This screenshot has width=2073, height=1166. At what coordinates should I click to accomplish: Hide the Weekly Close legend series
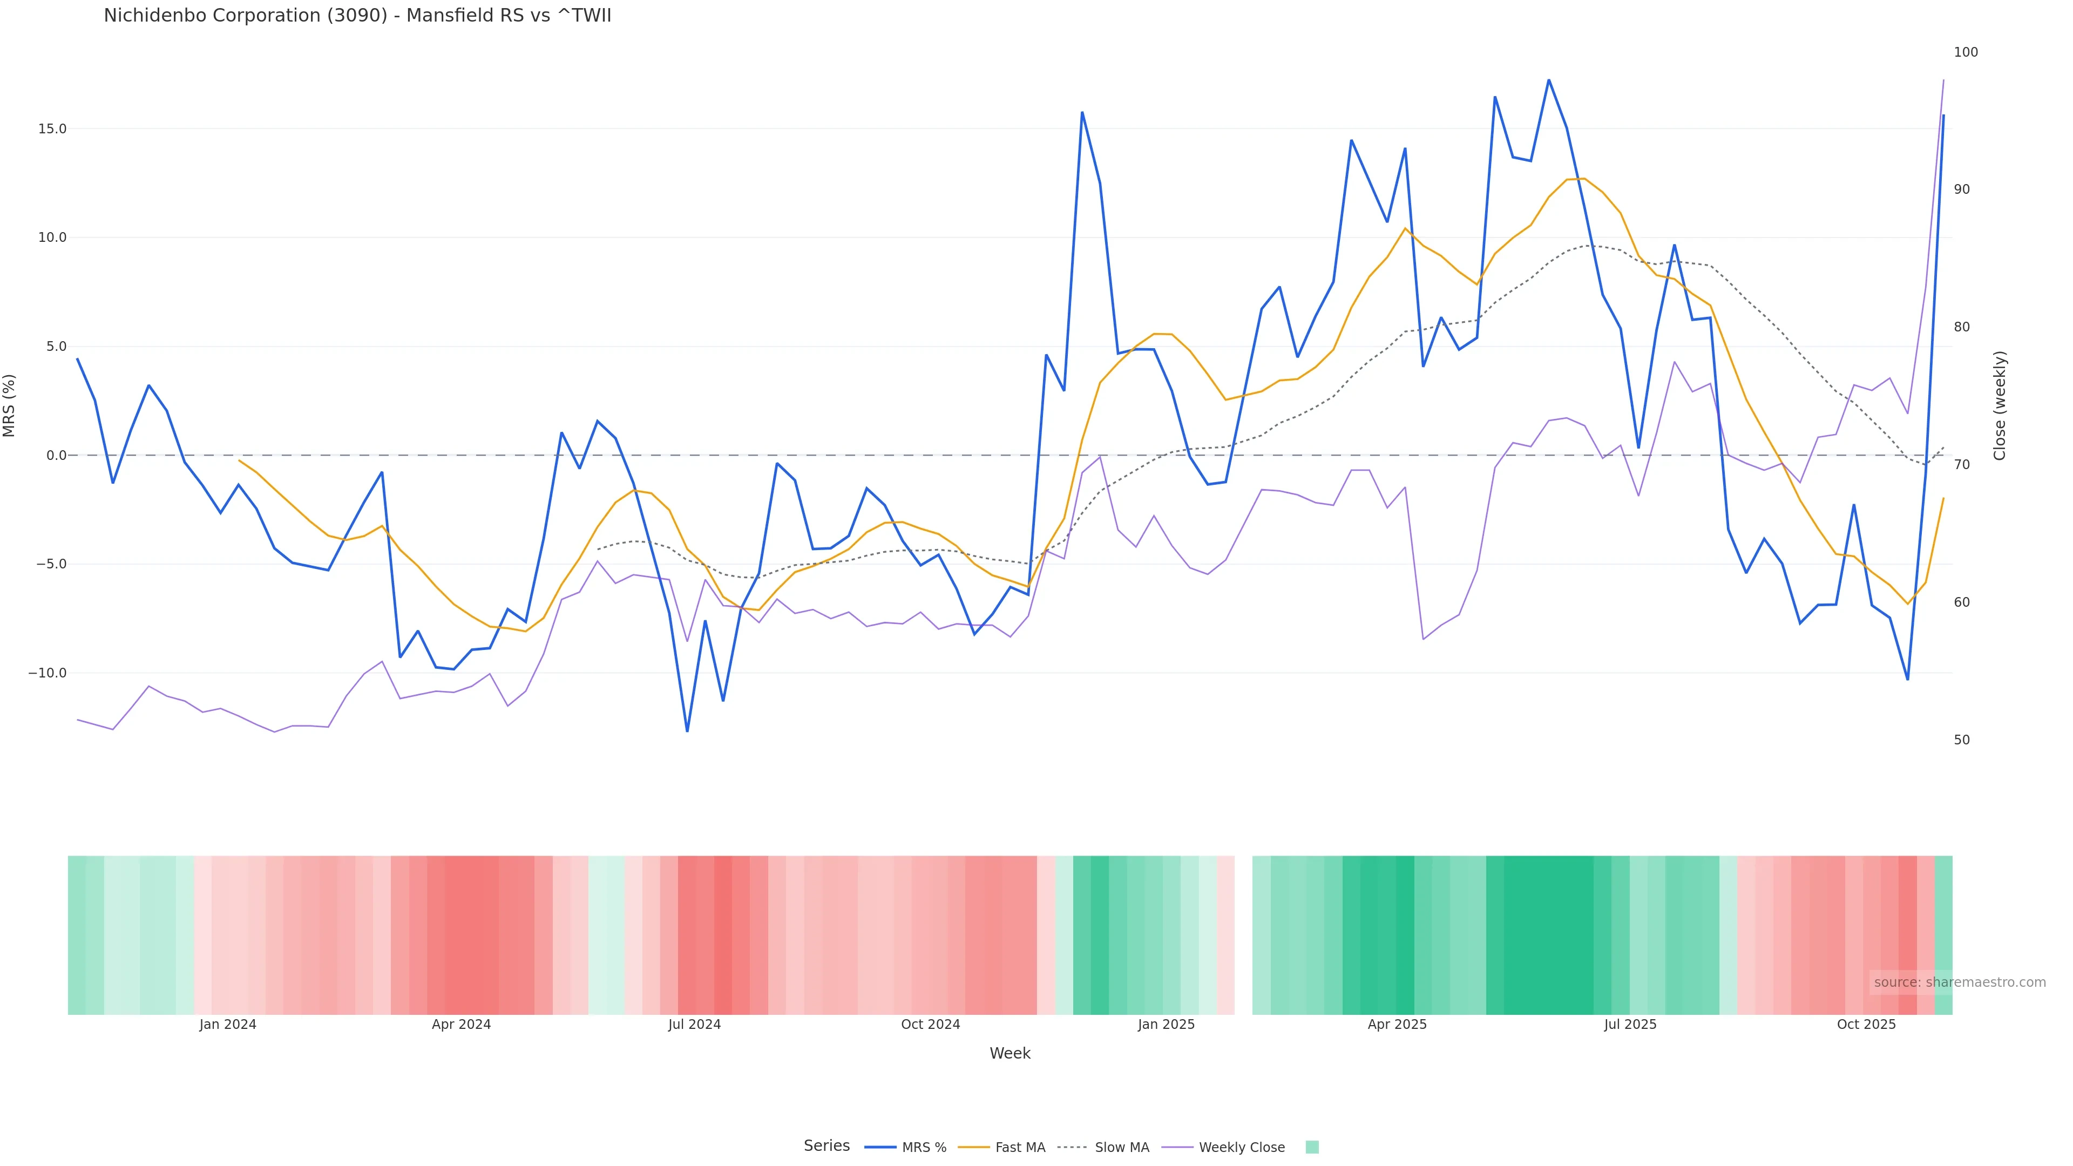click(x=1241, y=1148)
